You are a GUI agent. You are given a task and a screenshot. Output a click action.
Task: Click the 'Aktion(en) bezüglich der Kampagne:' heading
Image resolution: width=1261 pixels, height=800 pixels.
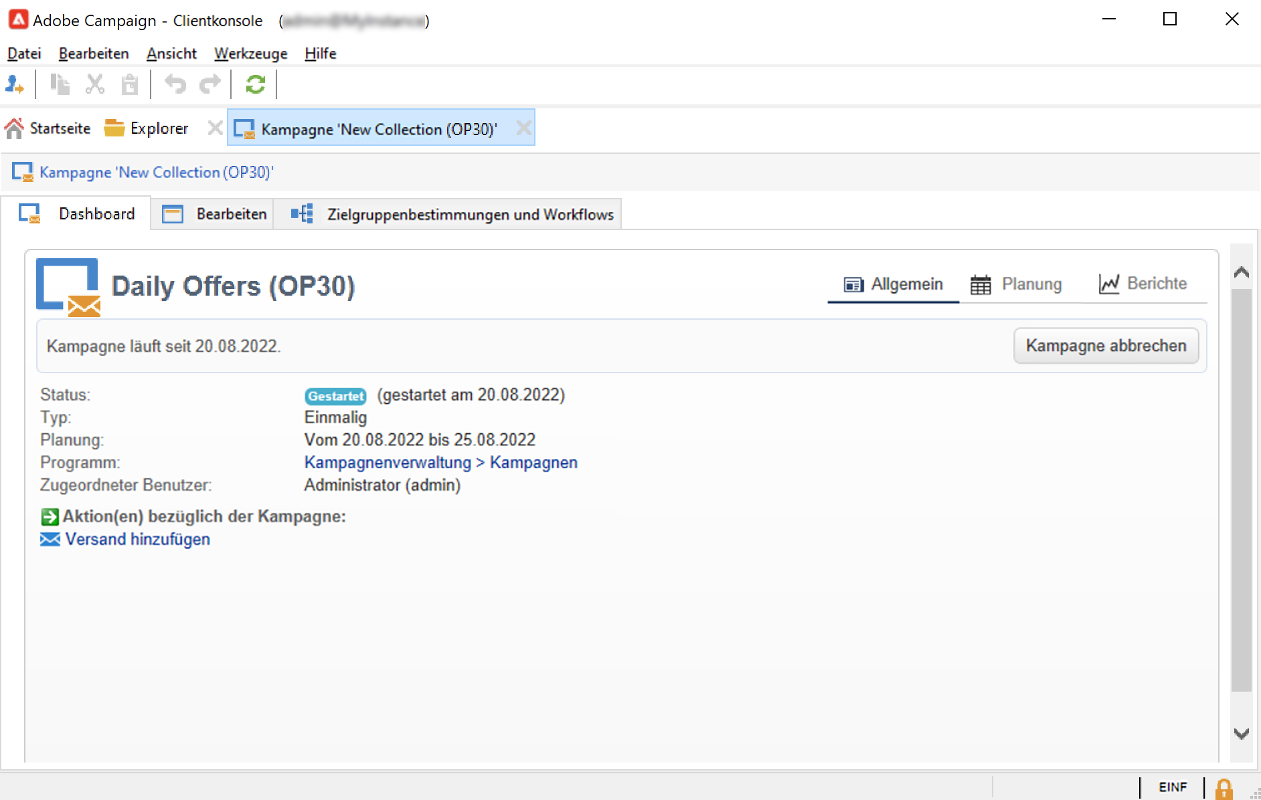coord(204,516)
